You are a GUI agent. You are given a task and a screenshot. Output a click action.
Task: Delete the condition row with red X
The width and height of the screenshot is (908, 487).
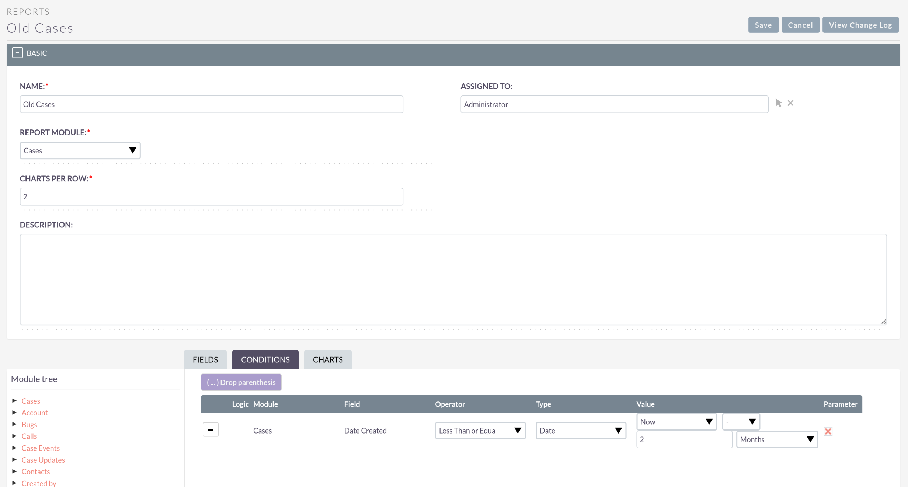point(828,431)
